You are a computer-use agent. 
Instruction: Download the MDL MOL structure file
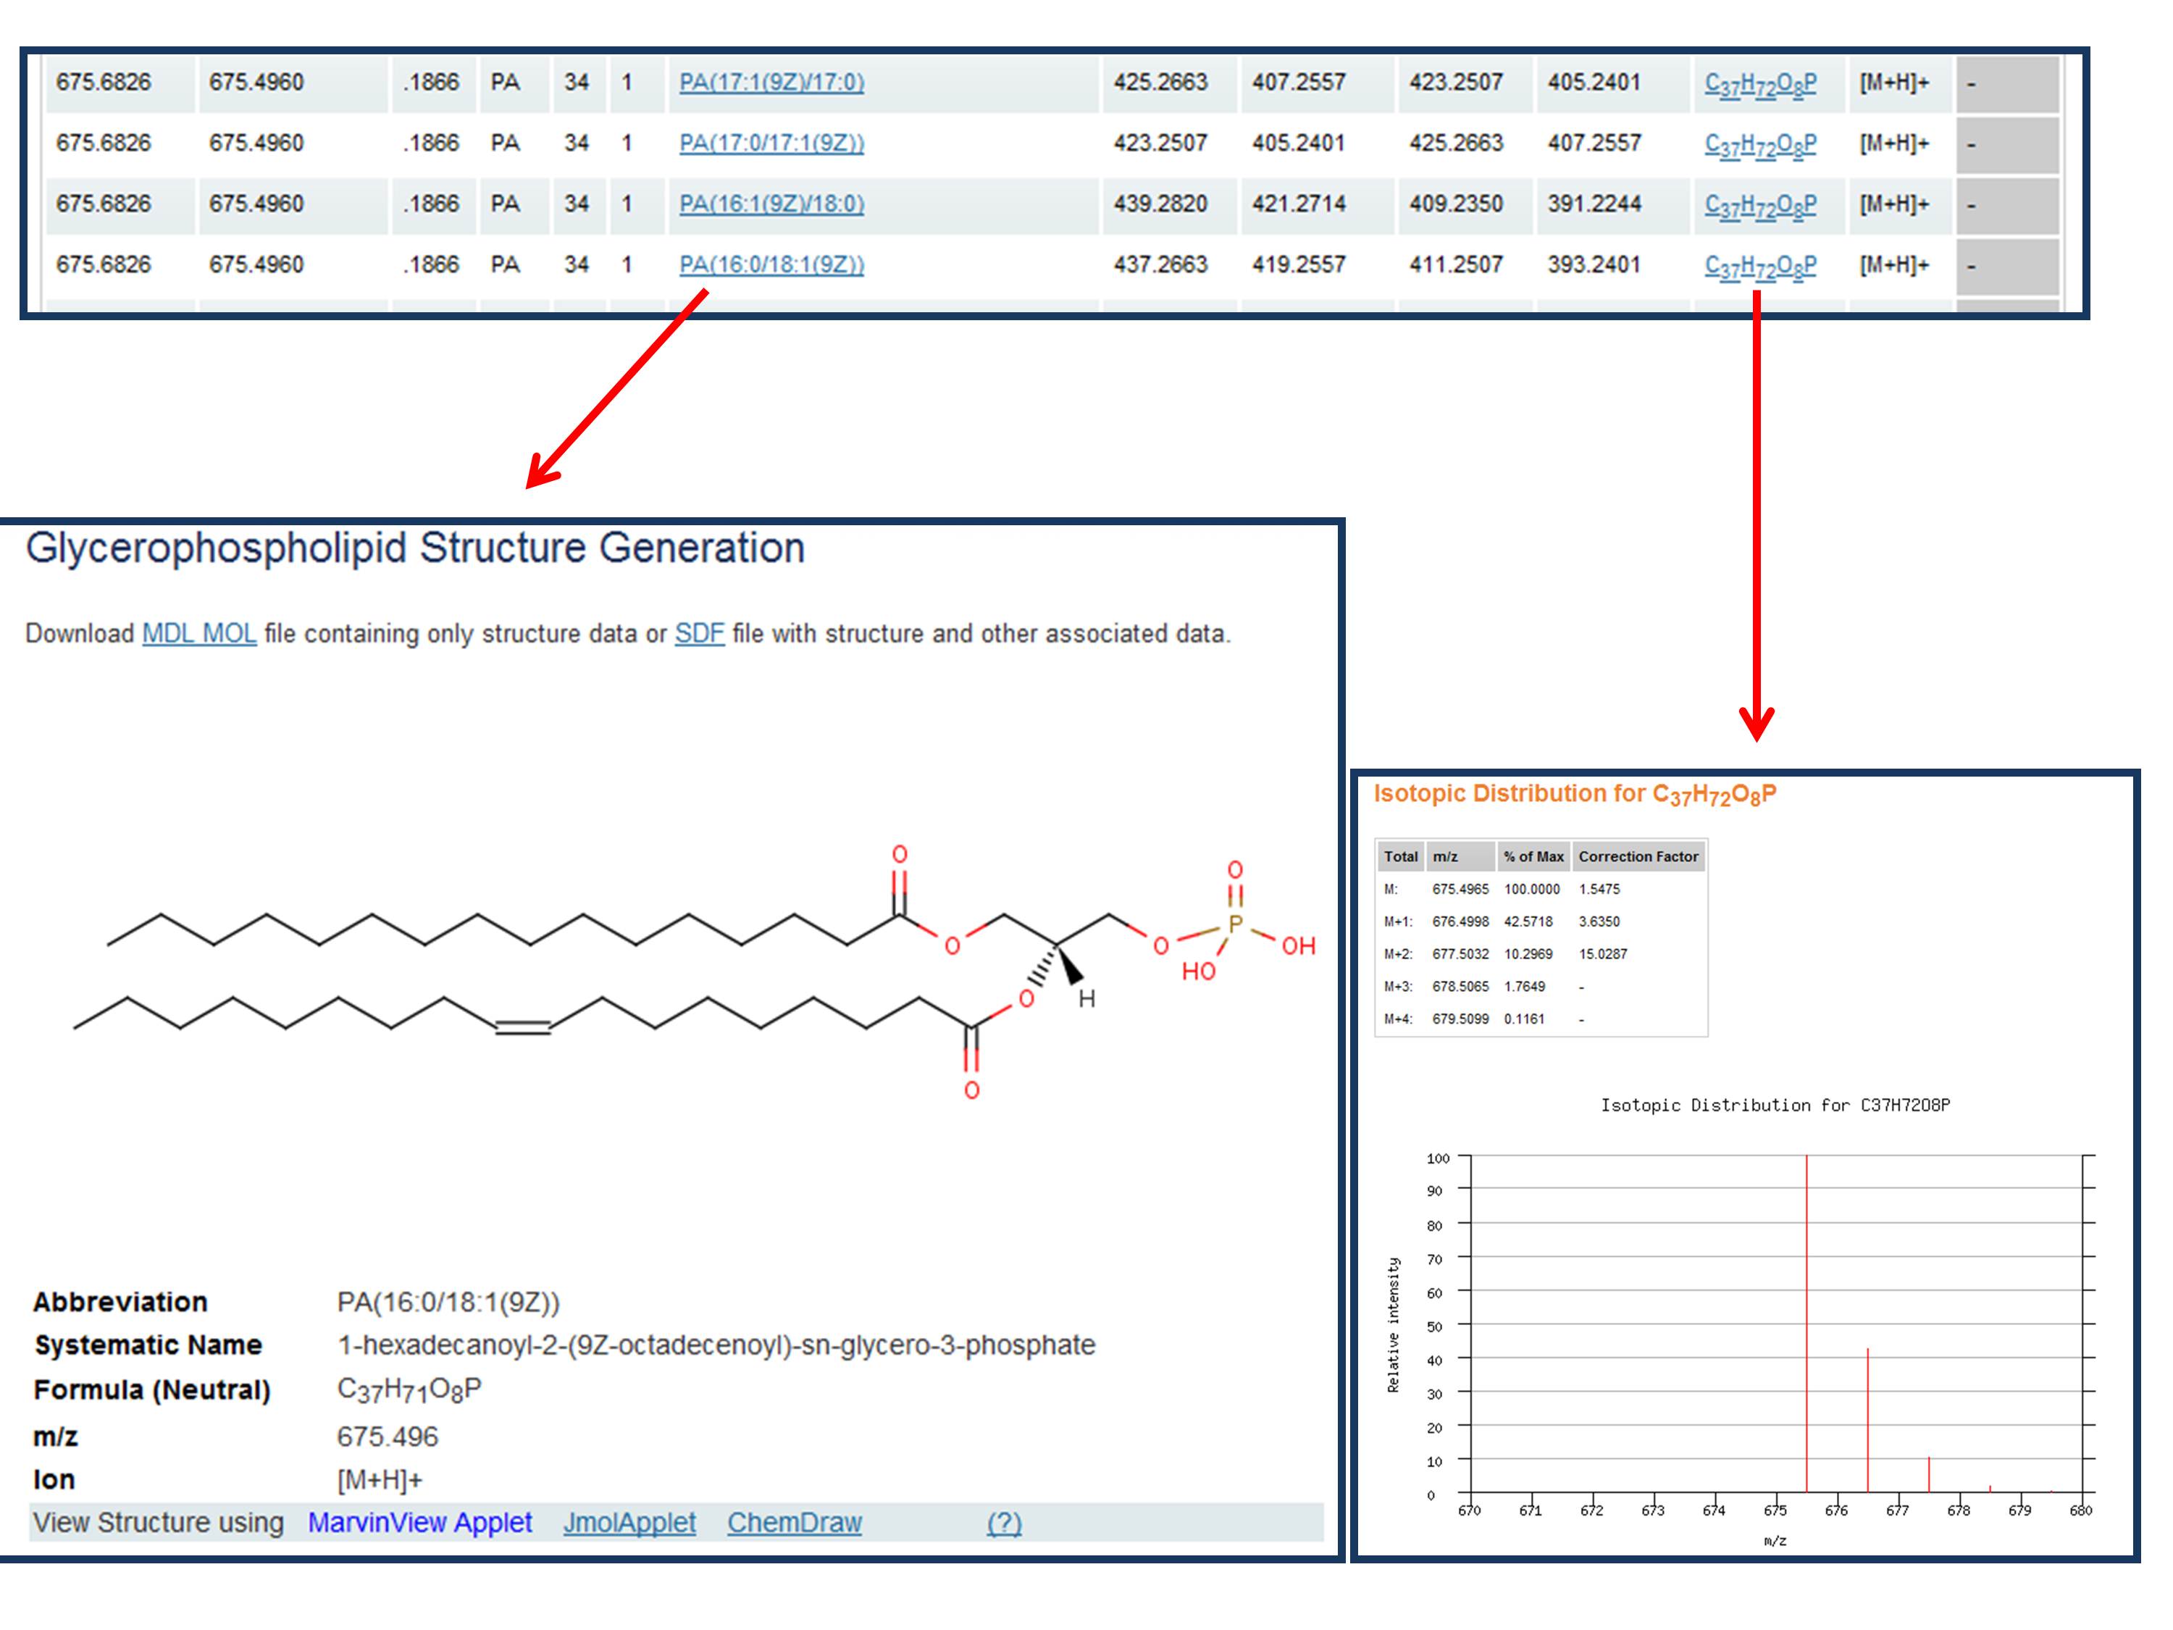click(198, 634)
